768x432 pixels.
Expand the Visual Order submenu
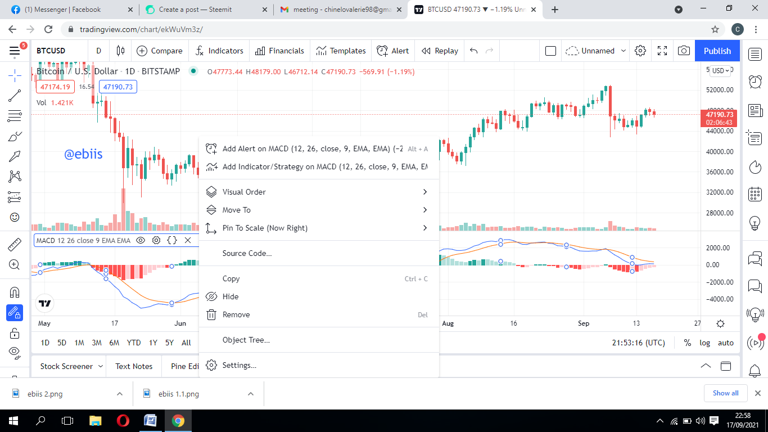coord(319,192)
